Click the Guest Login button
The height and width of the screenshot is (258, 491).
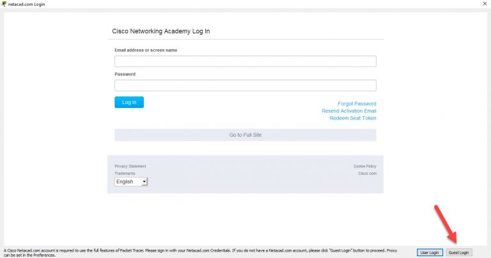coord(459,252)
